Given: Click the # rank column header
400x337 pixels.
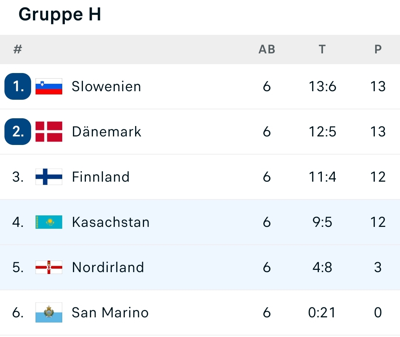Looking at the screenshot, I should (18, 49).
